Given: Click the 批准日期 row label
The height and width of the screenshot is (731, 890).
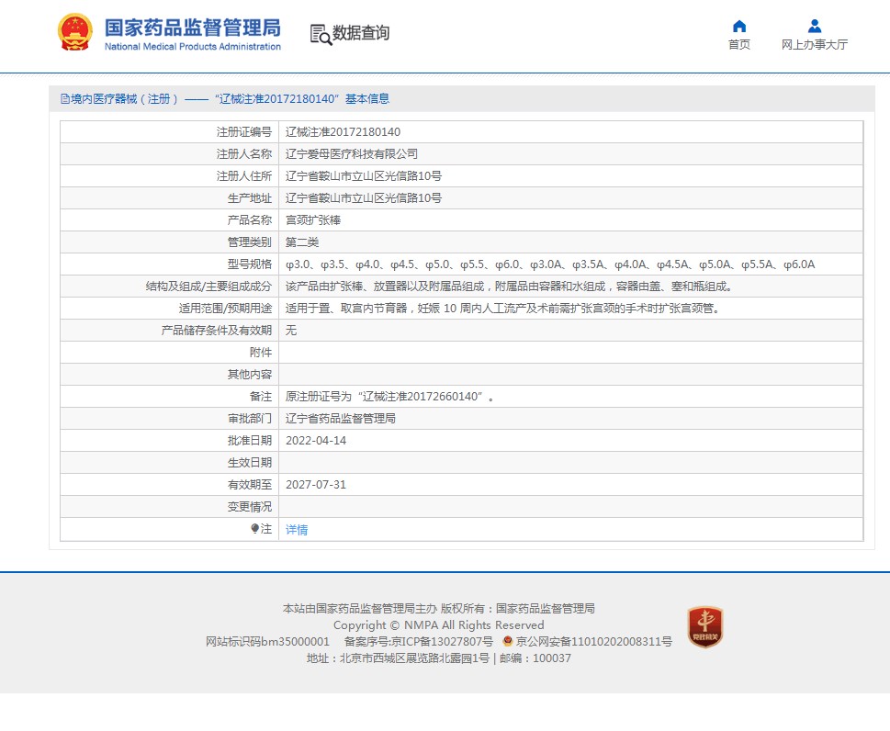Looking at the screenshot, I should [250, 441].
